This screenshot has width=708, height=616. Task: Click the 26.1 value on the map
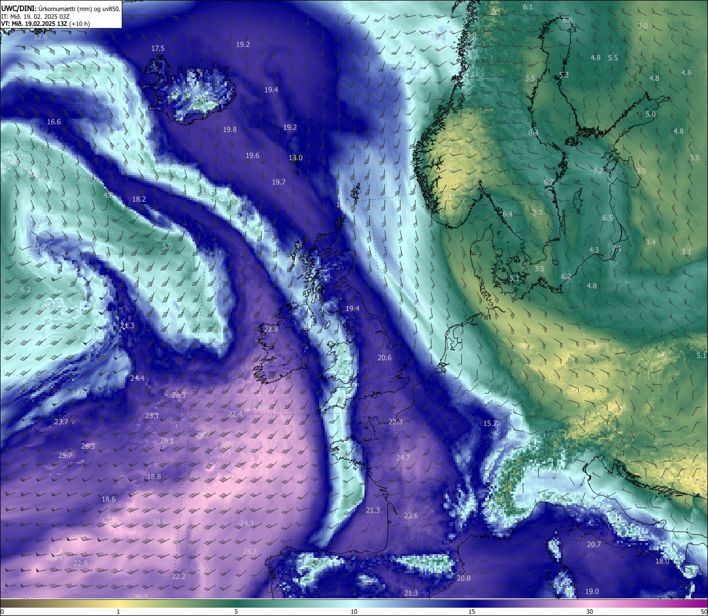coord(167,441)
